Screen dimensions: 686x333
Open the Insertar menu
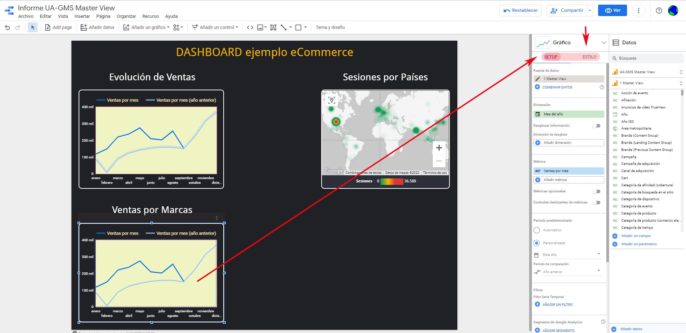pyautogui.click(x=82, y=16)
